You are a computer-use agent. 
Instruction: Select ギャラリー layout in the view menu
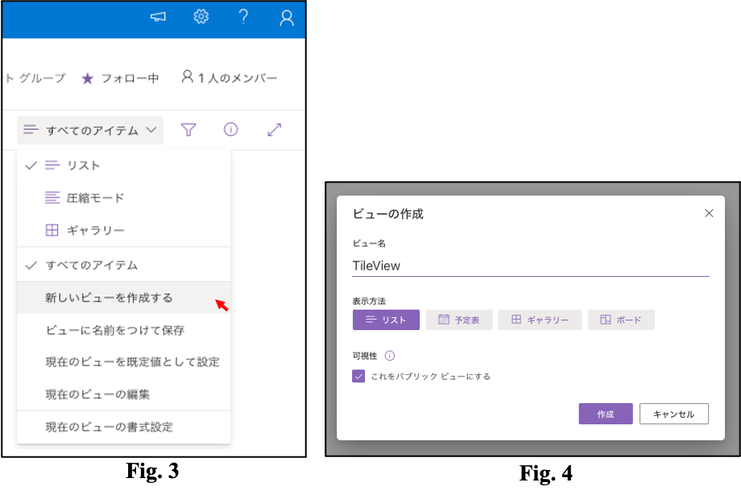tap(124, 230)
